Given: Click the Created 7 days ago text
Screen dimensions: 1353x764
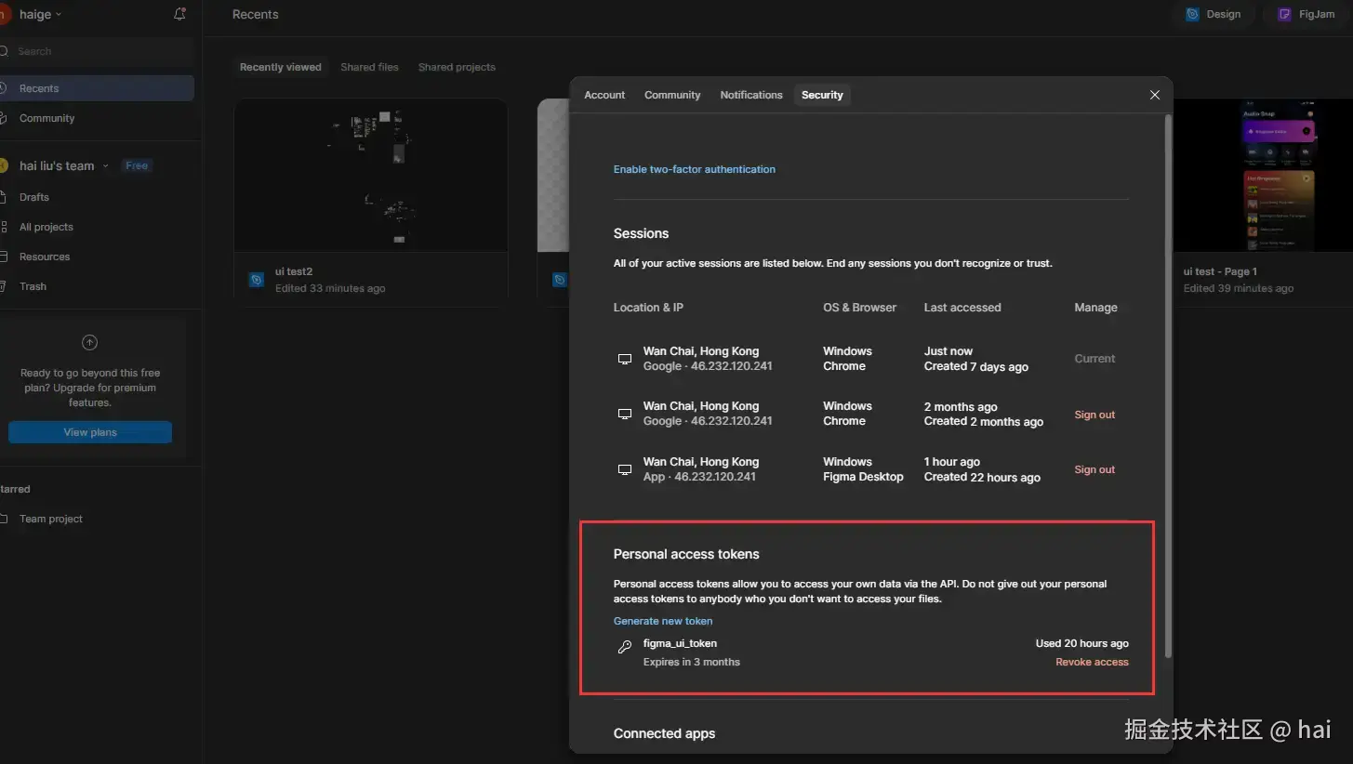Looking at the screenshot, I should click(x=976, y=366).
